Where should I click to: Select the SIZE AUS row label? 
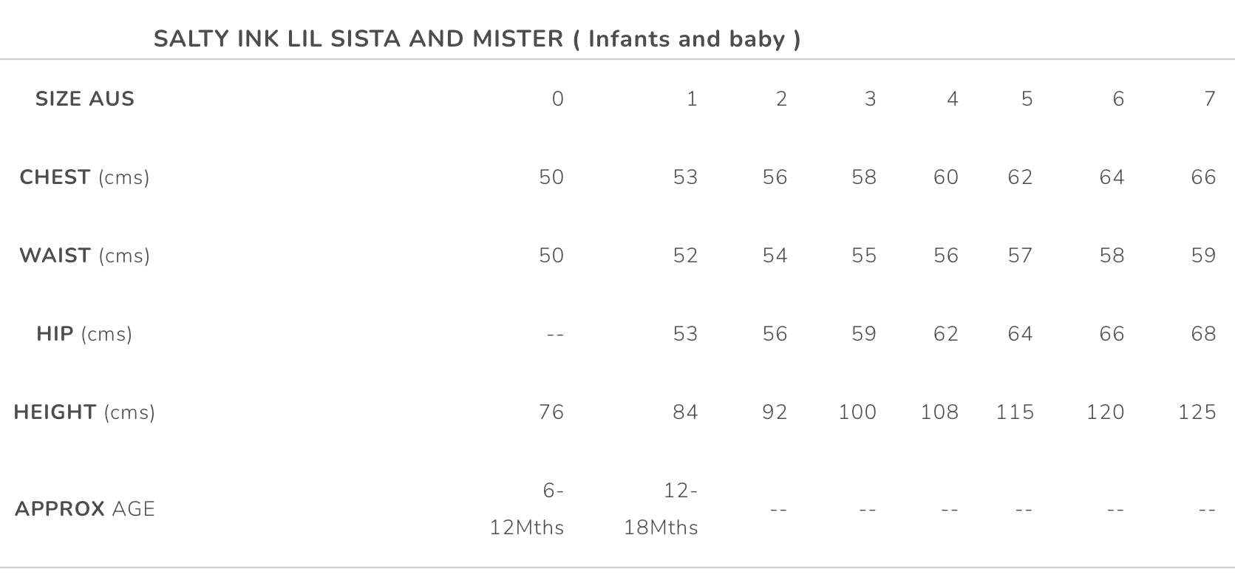point(85,99)
